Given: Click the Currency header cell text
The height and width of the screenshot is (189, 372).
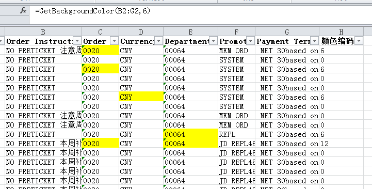Looking at the screenshot, I should click(138, 41).
